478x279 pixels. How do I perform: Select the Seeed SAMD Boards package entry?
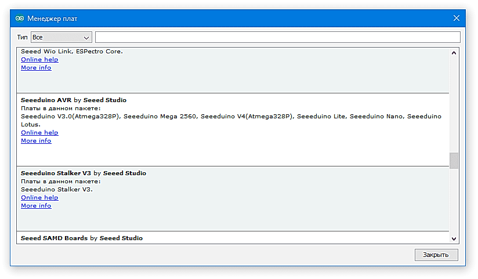(232, 238)
